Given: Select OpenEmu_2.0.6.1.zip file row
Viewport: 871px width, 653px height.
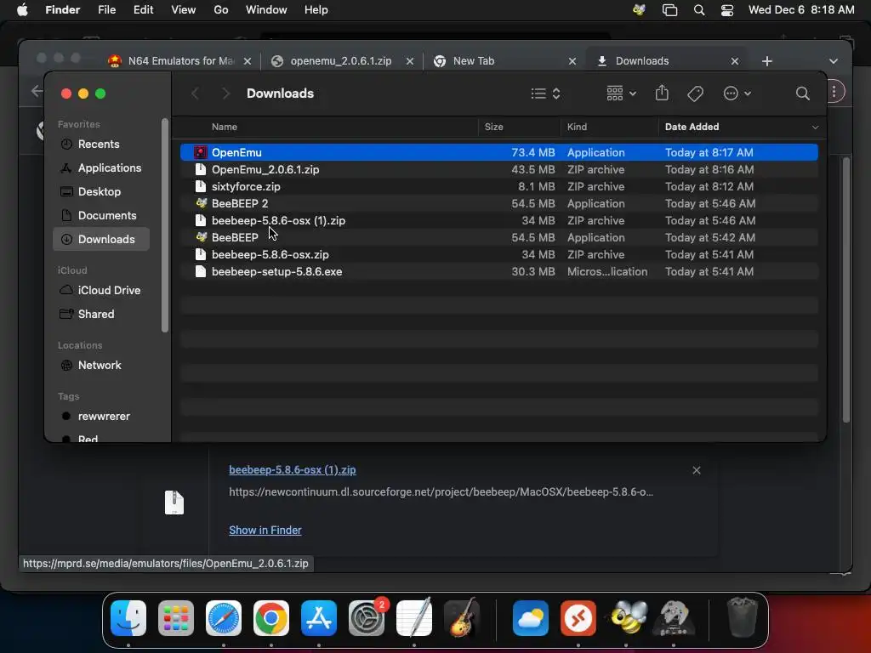Looking at the screenshot, I should 498,169.
